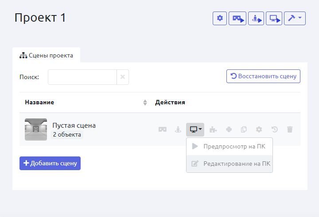This screenshot has width=319, height=217.
Task: Sort scenes by Название column arrows
Action: (x=145, y=103)
